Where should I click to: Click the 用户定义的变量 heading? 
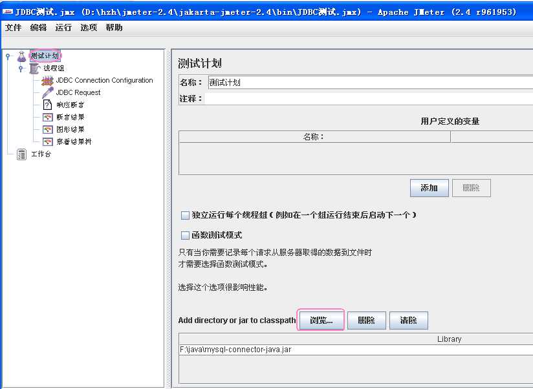450,121
